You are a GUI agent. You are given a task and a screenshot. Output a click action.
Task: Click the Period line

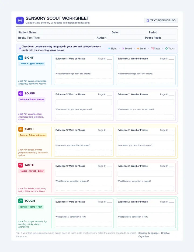coord(167,33)
